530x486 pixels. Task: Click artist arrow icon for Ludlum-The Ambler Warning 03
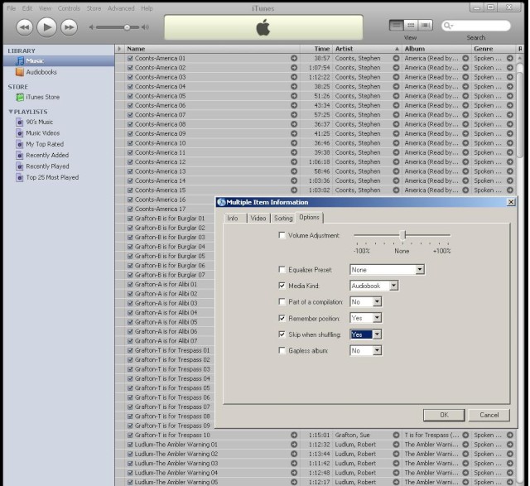tap(396, 464)
